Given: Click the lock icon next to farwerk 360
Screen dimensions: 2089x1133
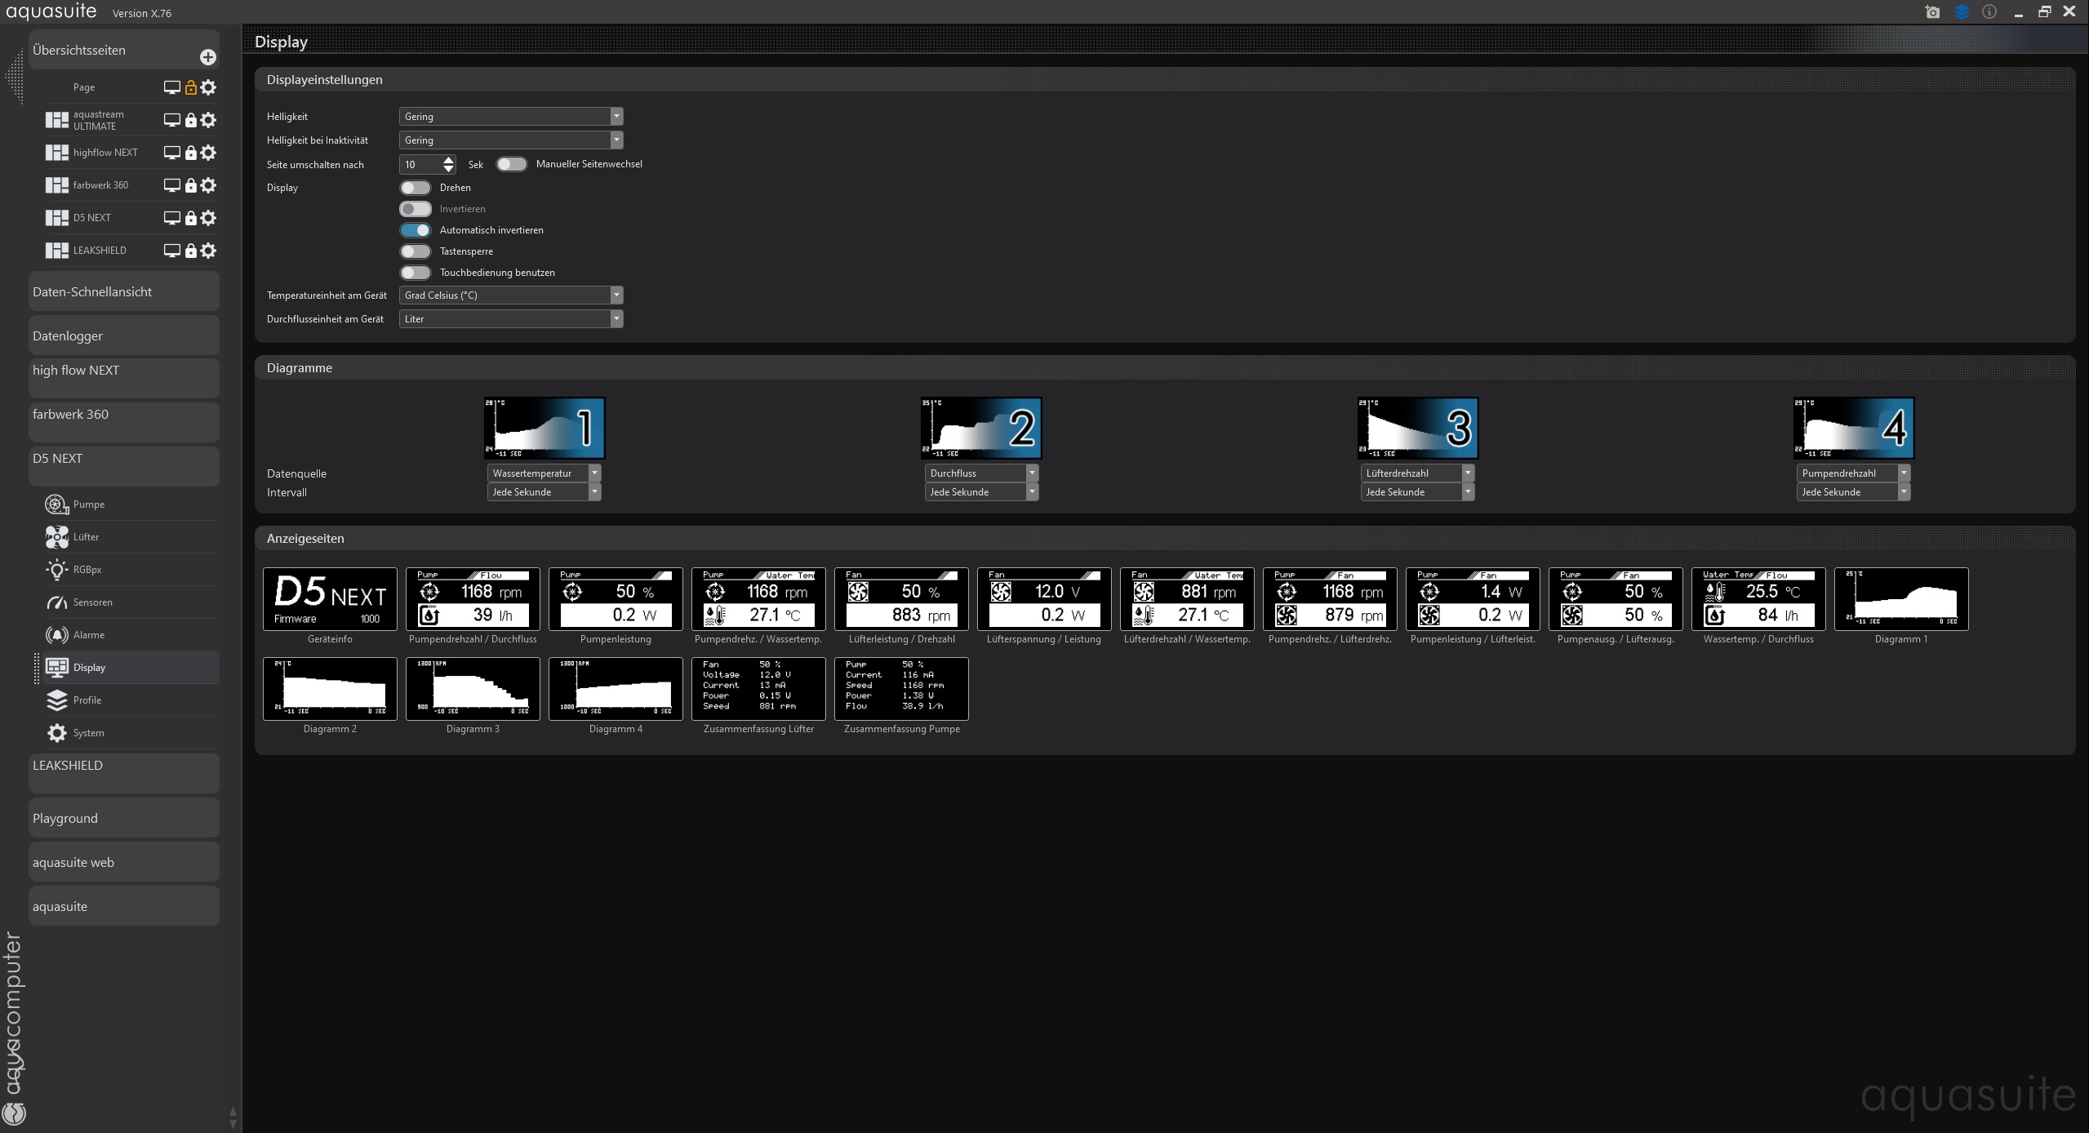Looking at the screenshot, I should coord(190,185).
